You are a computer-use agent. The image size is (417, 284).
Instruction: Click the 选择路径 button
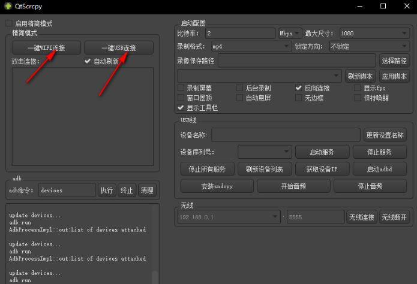pos(394,61)
